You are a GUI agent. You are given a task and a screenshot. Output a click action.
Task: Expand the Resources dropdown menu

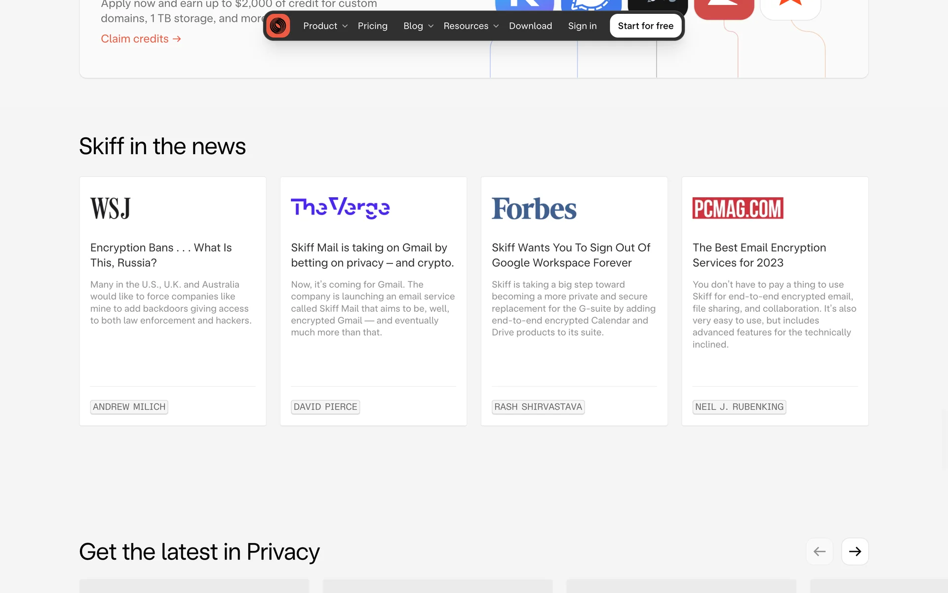(x=471, y=26)
